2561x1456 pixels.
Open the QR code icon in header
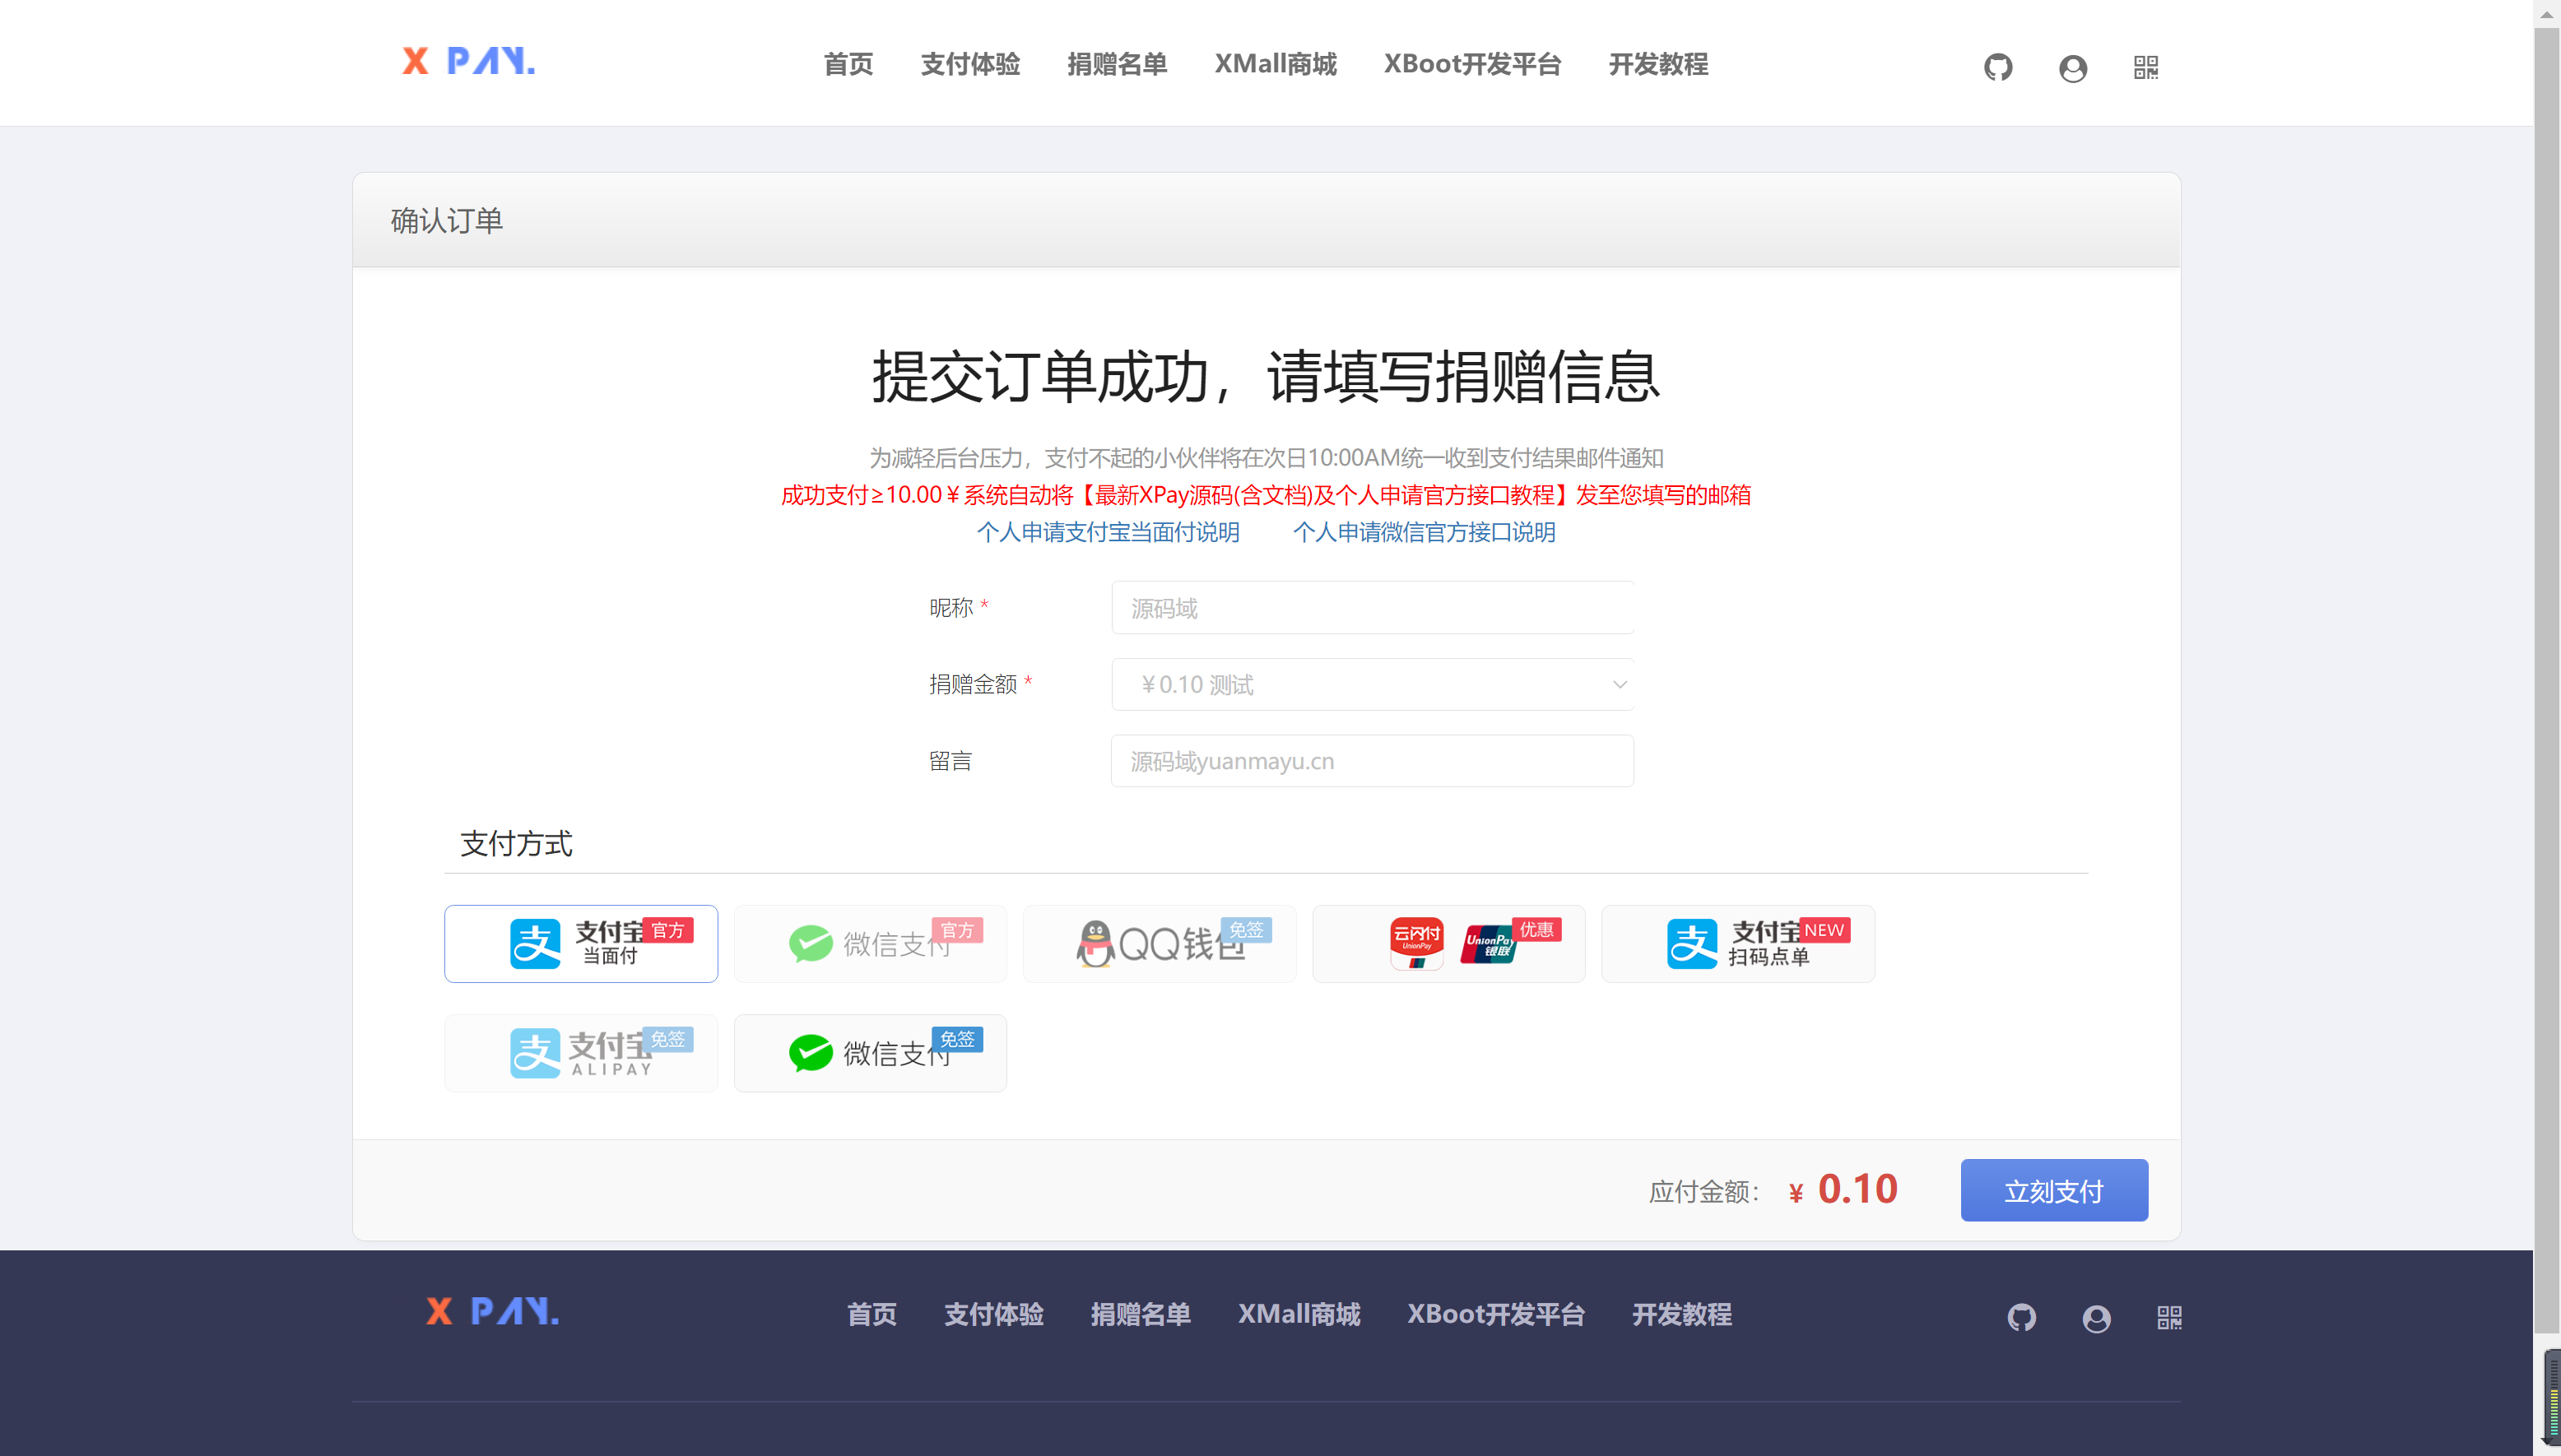(x=2146, y=67)
